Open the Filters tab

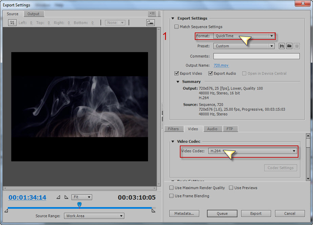pyautogui.click(x=173, y=129)
